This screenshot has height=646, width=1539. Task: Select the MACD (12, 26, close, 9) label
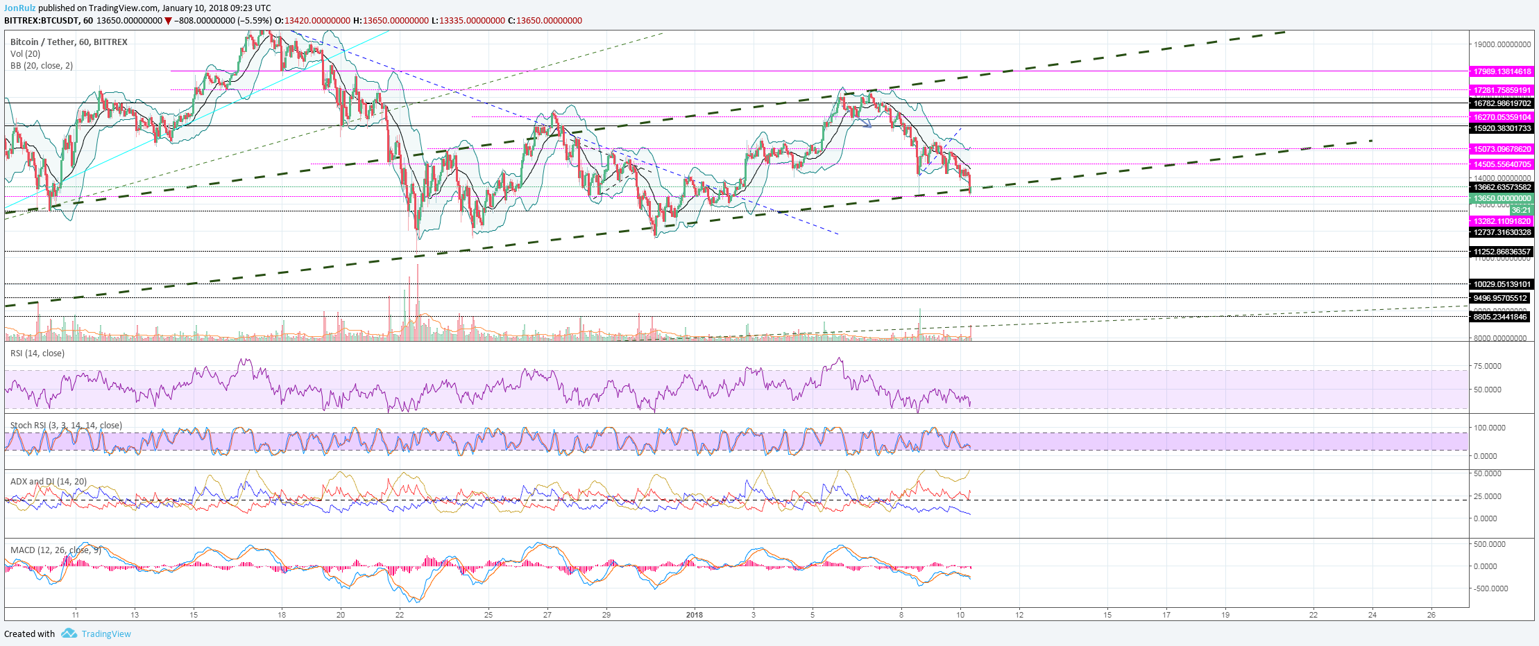click(56, 550)
